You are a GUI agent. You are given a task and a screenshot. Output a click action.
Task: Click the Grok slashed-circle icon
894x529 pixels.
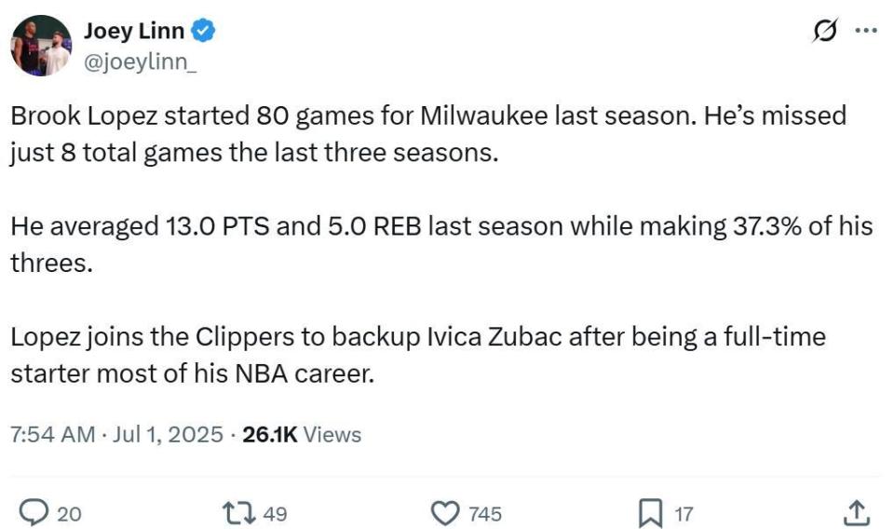click(824, 31)
